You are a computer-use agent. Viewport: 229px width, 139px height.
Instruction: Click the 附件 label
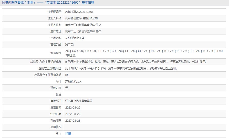click(x=59, y=81)
